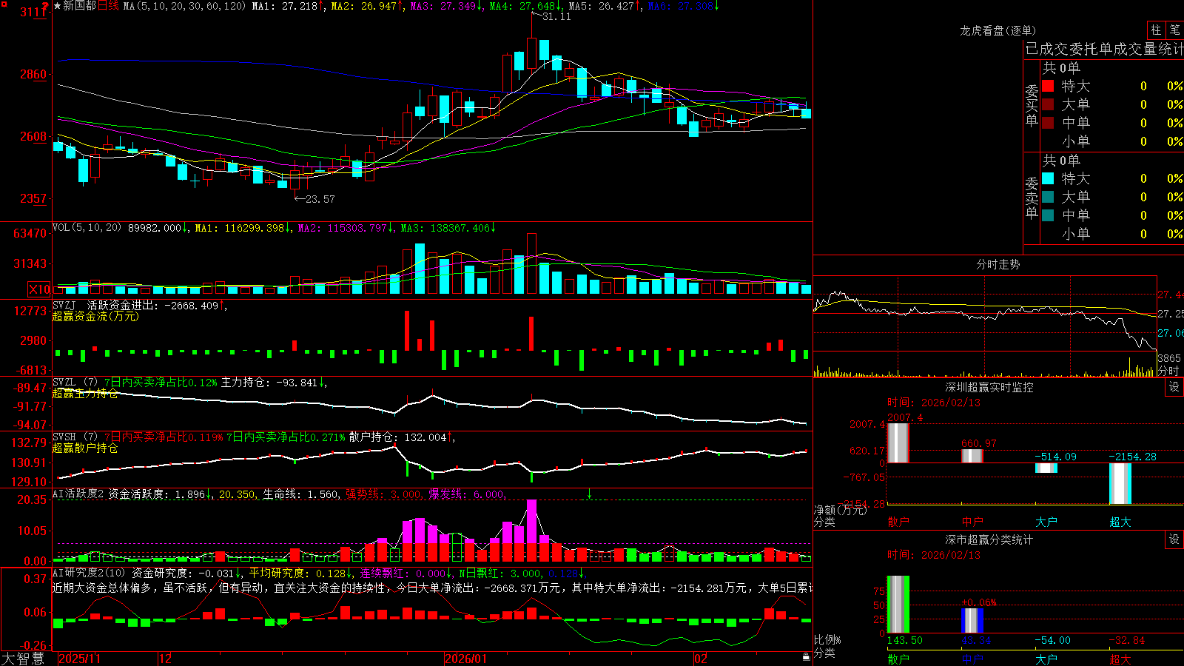Click the VOL(5,10,20) indicator label
The image size is (1184, 666).
click(x=87, y=227)
